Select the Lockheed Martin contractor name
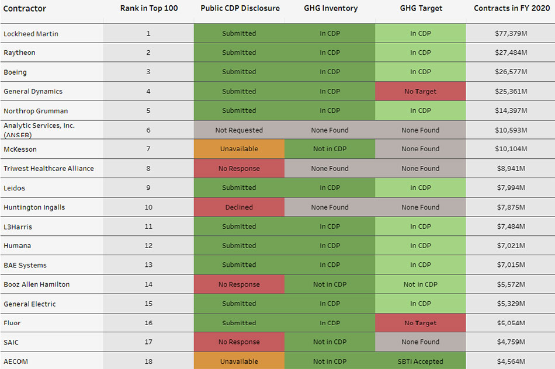Image resolution: width=555 pixels, height=369 pixels. click(x=31, y=34)
